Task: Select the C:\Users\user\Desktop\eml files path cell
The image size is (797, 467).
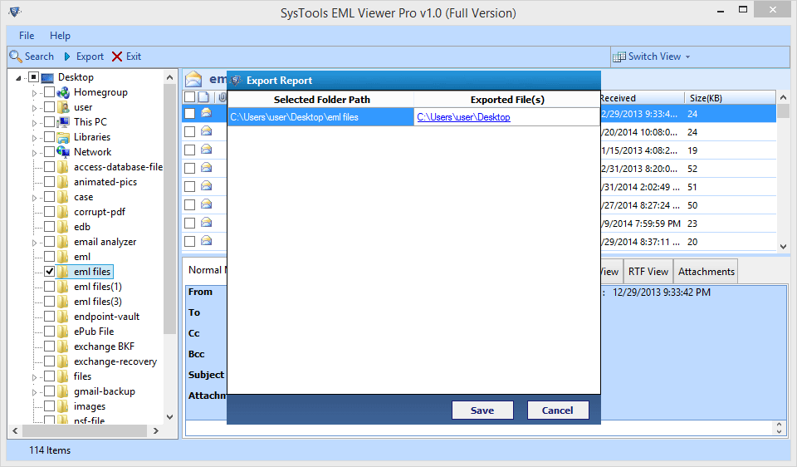Action: tap(320, 117)
